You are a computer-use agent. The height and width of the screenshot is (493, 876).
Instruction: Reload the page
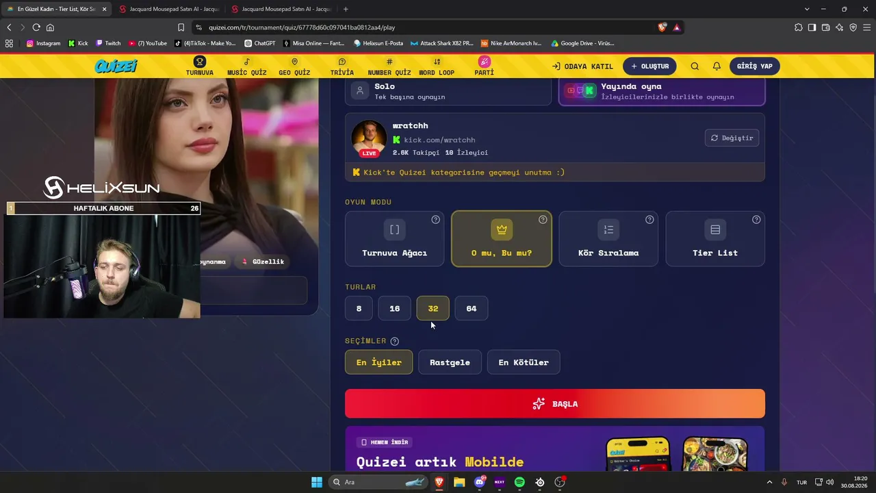tap(36, 27)
